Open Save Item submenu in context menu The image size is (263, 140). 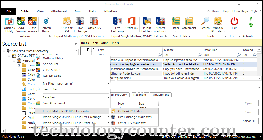pyautogui.click(x=72, y=97)
